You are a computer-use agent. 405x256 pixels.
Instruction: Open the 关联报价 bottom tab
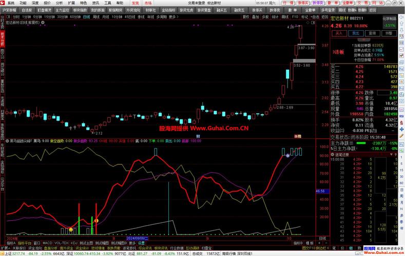19,248
